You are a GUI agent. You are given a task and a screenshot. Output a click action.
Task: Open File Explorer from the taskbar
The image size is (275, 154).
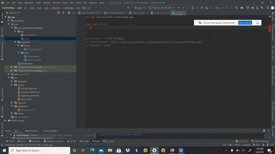pyautogui.click(x=110, y=150)
